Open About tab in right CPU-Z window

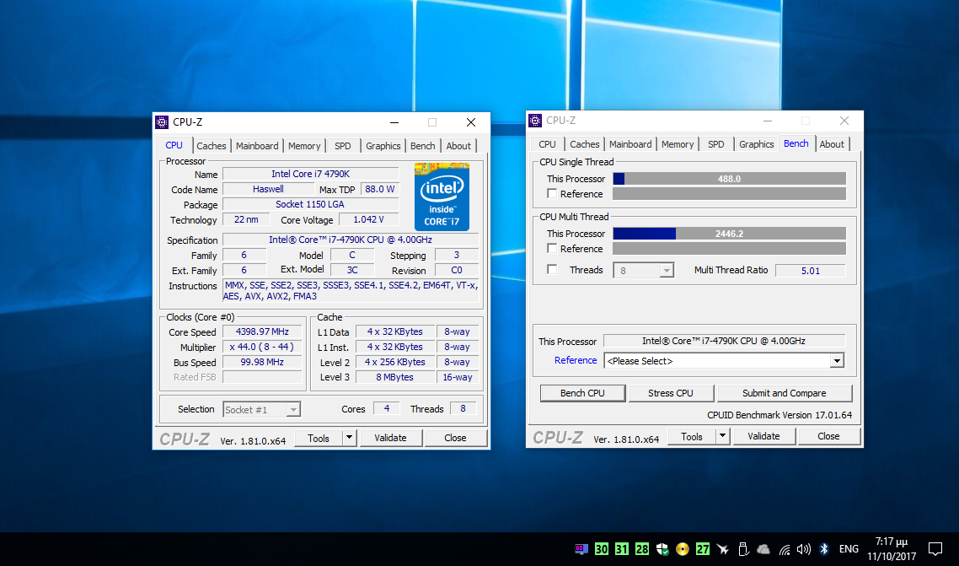click(831, 144)
